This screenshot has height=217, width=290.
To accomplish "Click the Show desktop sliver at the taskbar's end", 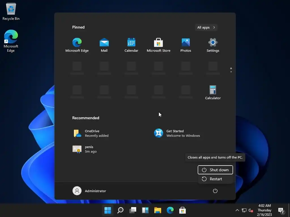I will point(289,210).
